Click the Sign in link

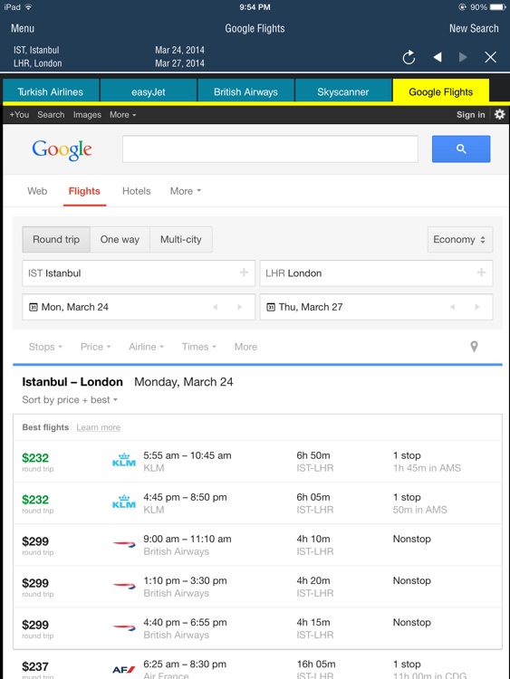[470, 115]
